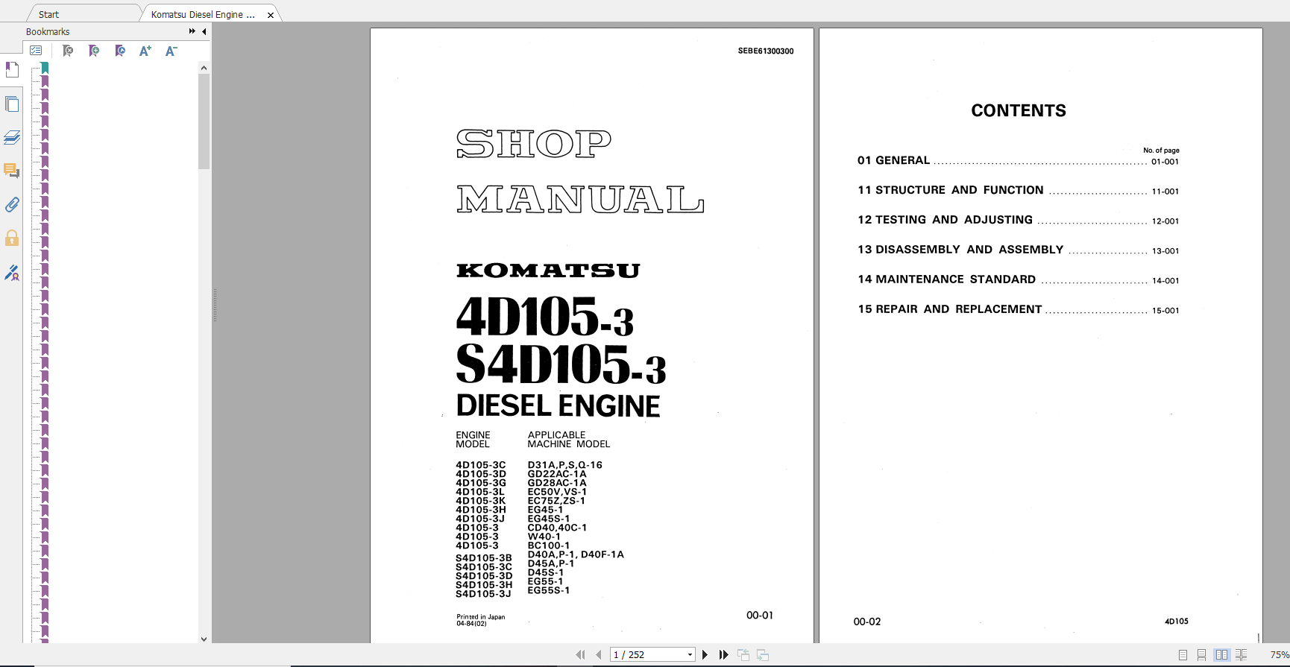Go to the first page
Image resolution: width=1290 pixels, height=667 pixels.
pos(580,654)
